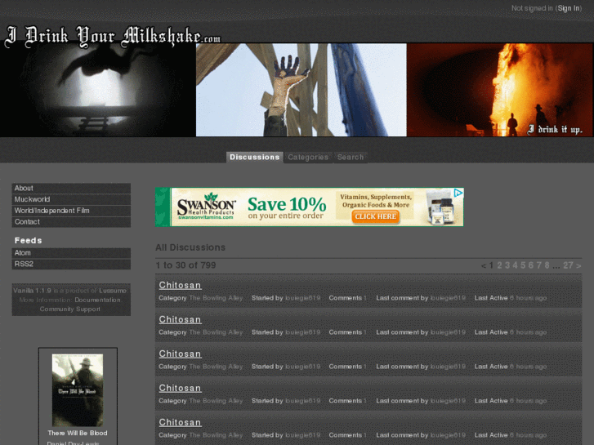Viewport: 594px width, 445px height.
Task: Click the There Will Be Blood poster thumbnail
Action: [x=78, y=390]
